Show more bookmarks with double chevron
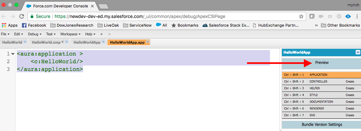The height and width of the screenshot is (131, 361). [316, 25]
